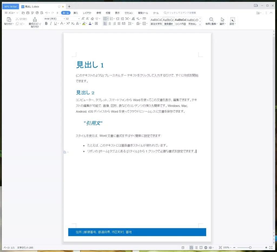This screenshot has width=277, height=252.
Task: Toggle bulleted list formatting
Action: tap(105, 19)
